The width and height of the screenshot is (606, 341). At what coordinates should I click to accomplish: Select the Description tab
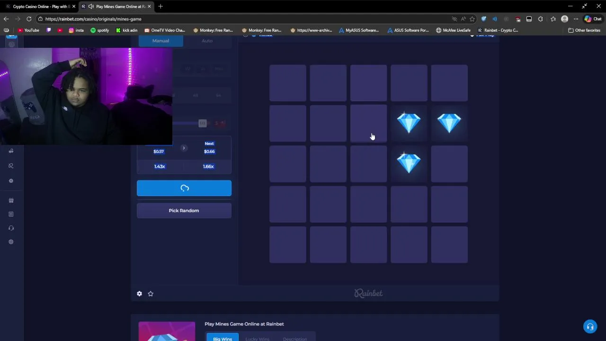(295, 338)
